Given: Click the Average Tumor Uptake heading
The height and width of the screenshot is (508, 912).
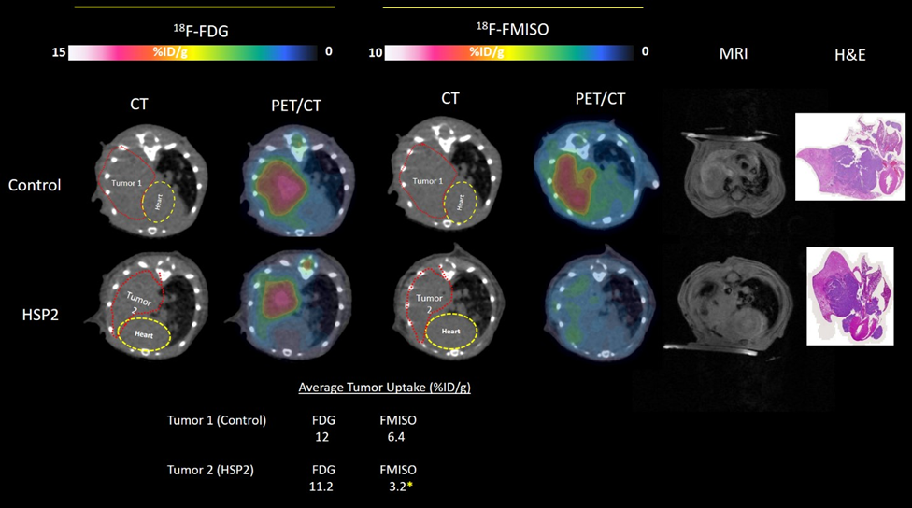Looking at the screenshot, I should click(384, 387).
